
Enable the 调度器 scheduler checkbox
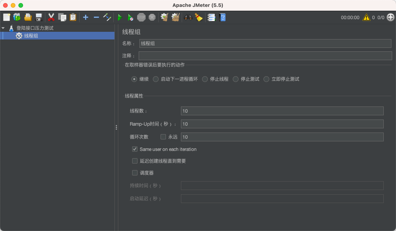tap(135, 173)
